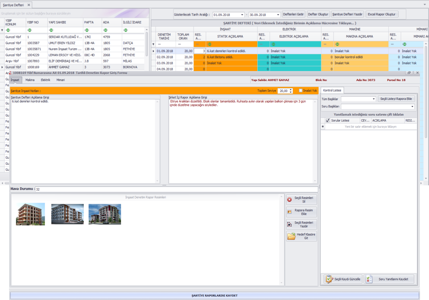Open target folder via Hedef Klasöre Git folder icon

[x=291, y=236]
